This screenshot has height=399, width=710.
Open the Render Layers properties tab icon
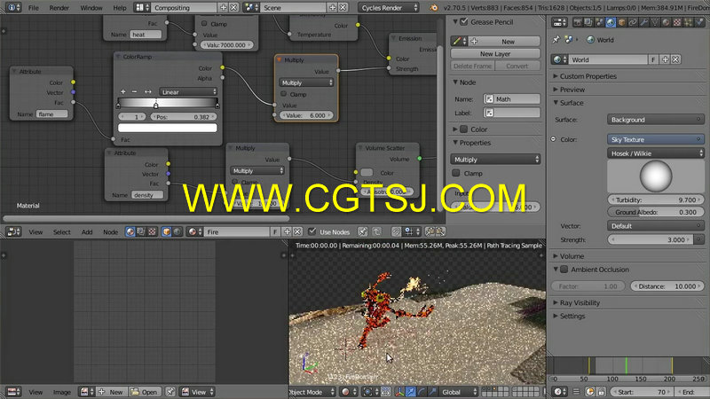[x=588, y=22]
